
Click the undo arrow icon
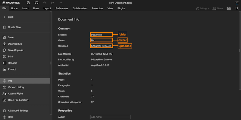(45, 3)
